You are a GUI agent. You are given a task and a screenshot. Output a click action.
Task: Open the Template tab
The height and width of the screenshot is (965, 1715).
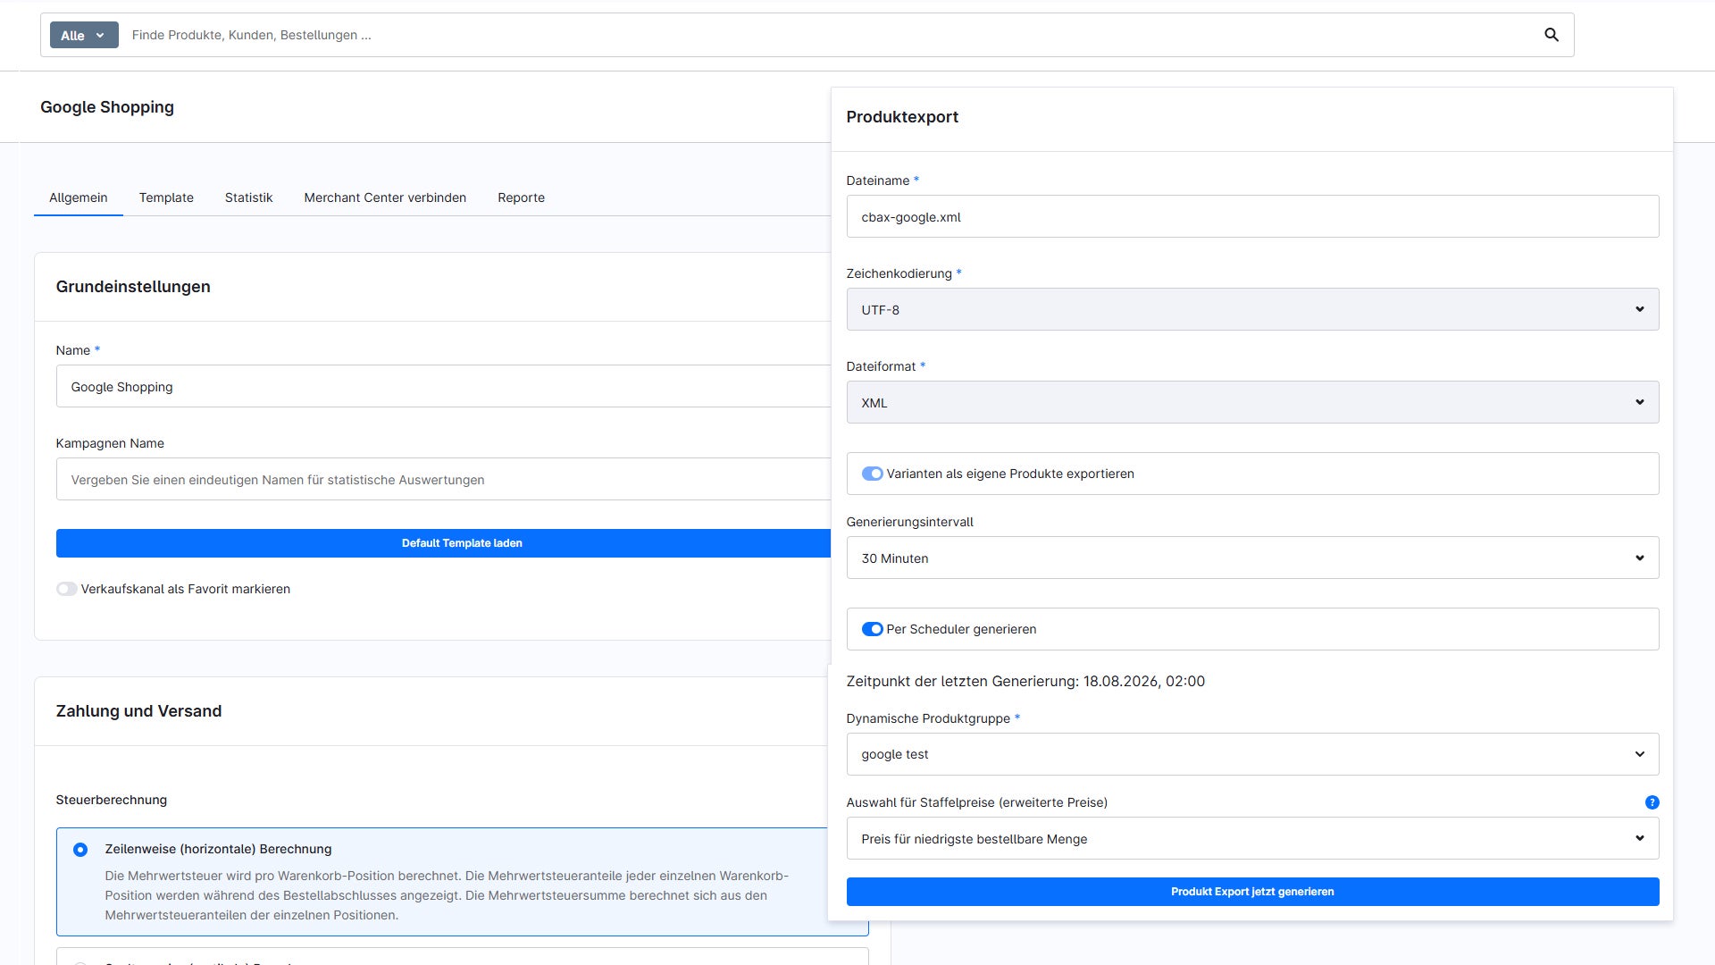(x=166, y=197)
